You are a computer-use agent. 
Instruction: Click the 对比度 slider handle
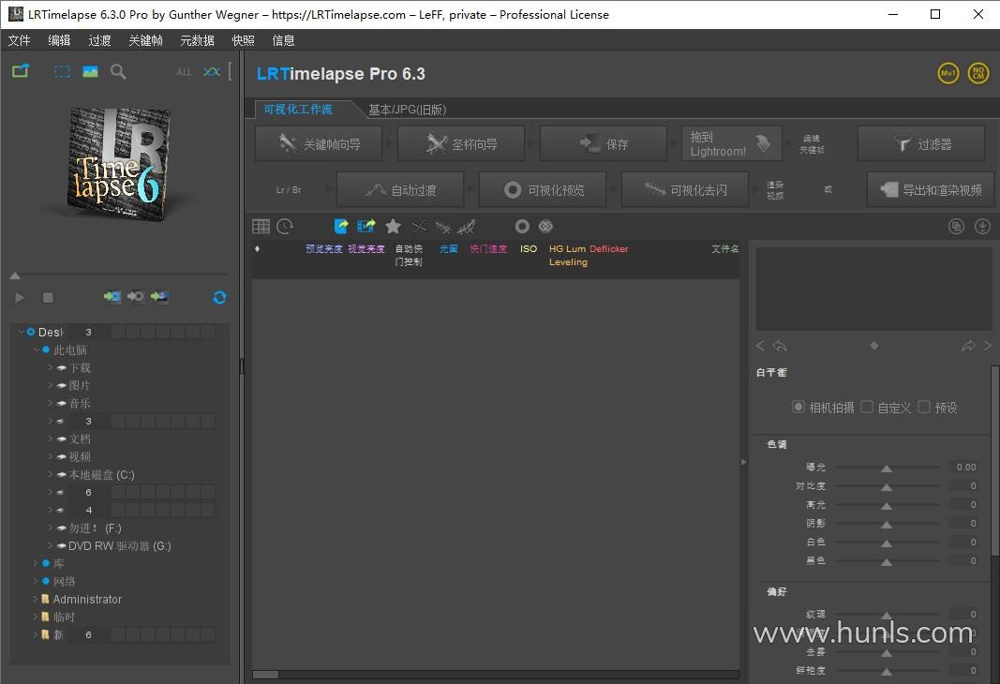pos(887,487)
